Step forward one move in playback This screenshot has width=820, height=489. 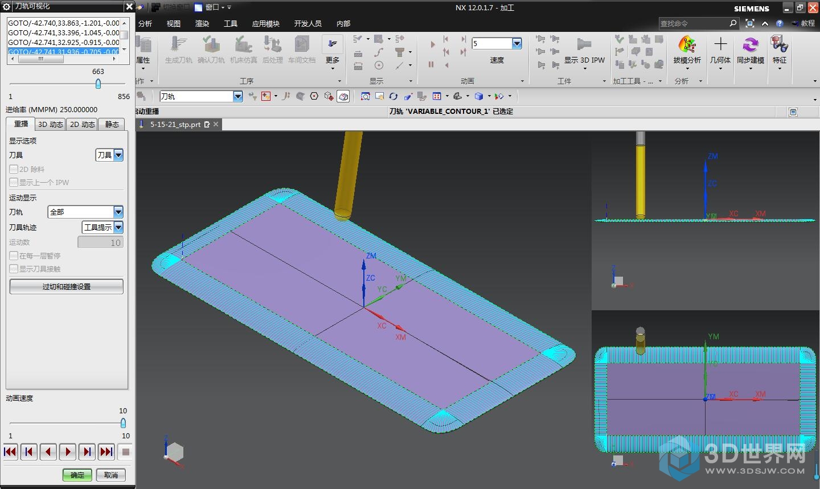point(87,451)
